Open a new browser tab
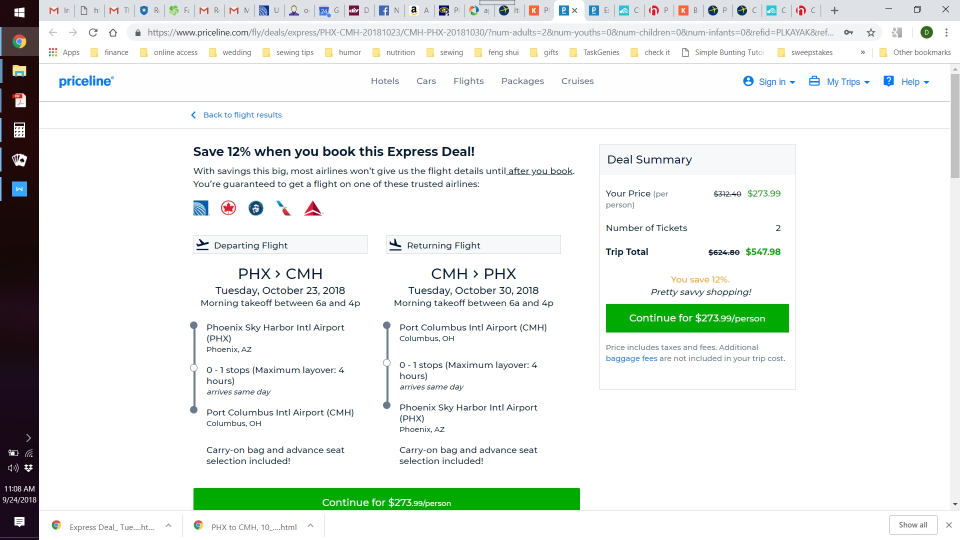Image resolution: width=960 pixels, height=540 pixels. click(x=834, y=10)
